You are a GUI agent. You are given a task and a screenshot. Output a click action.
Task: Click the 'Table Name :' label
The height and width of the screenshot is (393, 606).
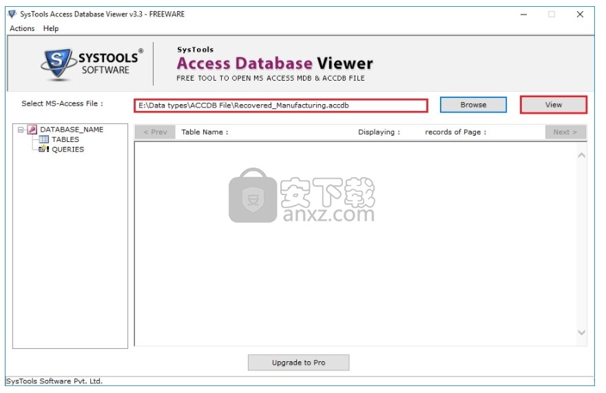[205, 132]
